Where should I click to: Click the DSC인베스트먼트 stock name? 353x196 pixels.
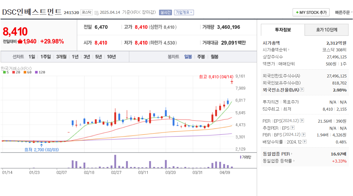coord(32,12)
